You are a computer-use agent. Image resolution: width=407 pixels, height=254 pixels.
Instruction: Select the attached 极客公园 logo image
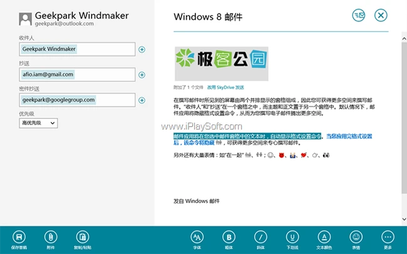tap(222, 64)
